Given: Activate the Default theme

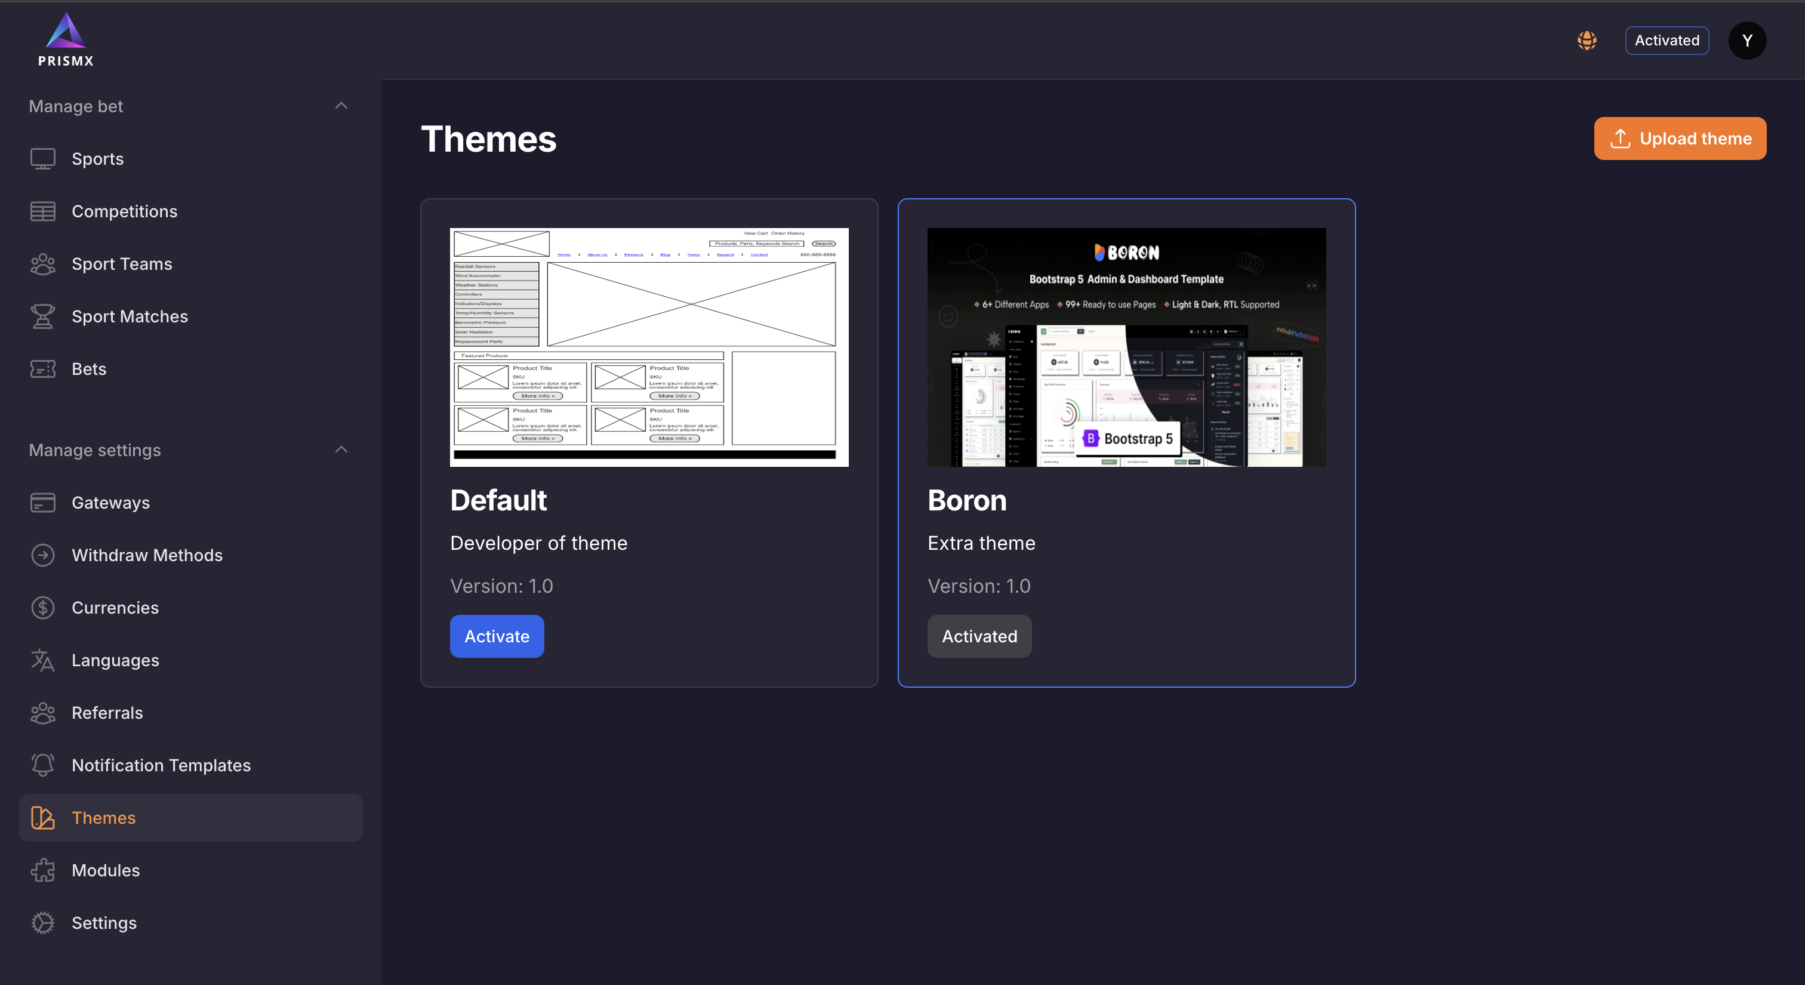Looking at the screenshot, I should coord(497,636).
